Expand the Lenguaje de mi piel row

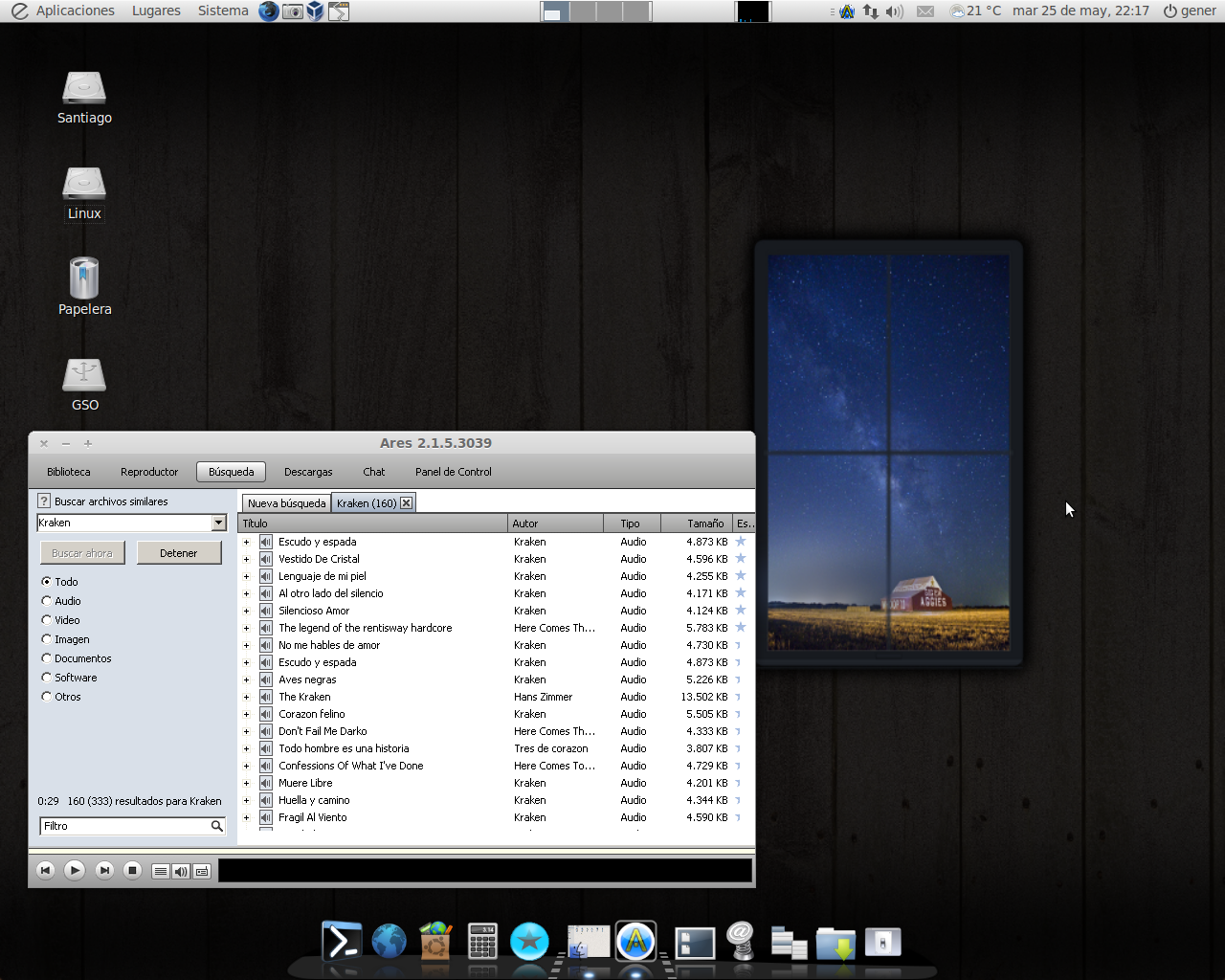pyautogui.click(x=246, y=576)
